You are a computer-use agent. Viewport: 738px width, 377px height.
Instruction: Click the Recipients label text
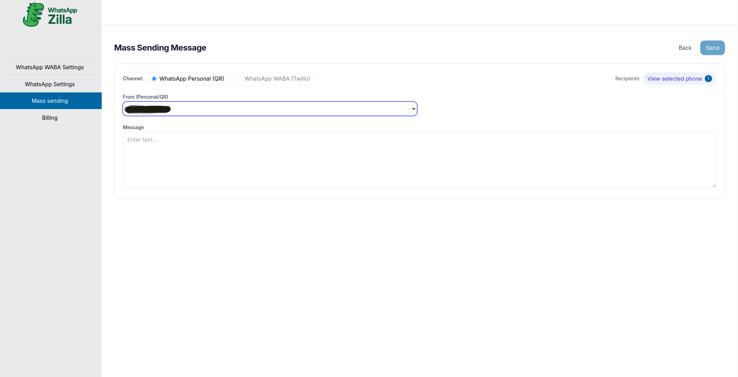coord(627,79)
